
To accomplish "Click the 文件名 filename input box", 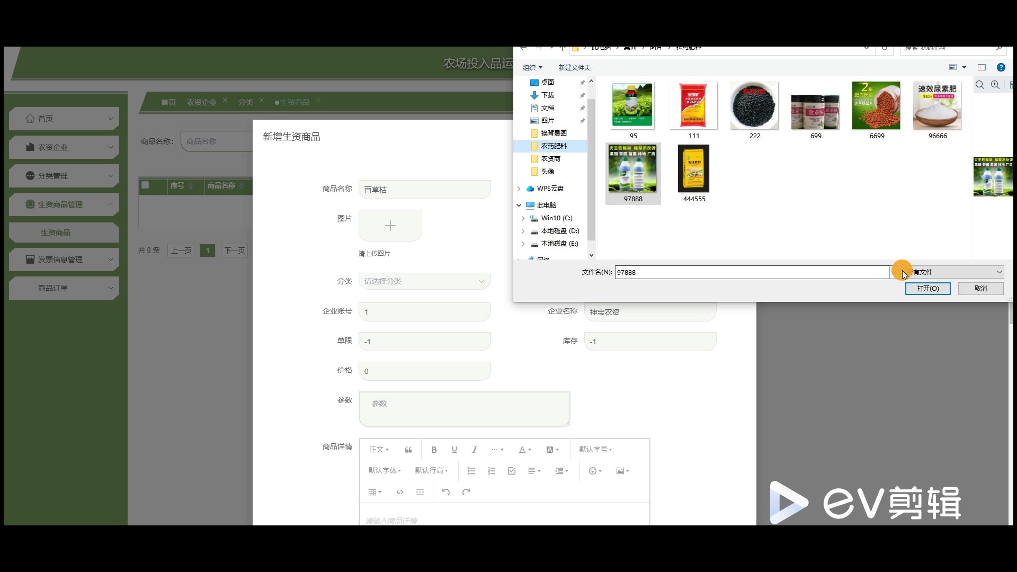I will 752,272.
